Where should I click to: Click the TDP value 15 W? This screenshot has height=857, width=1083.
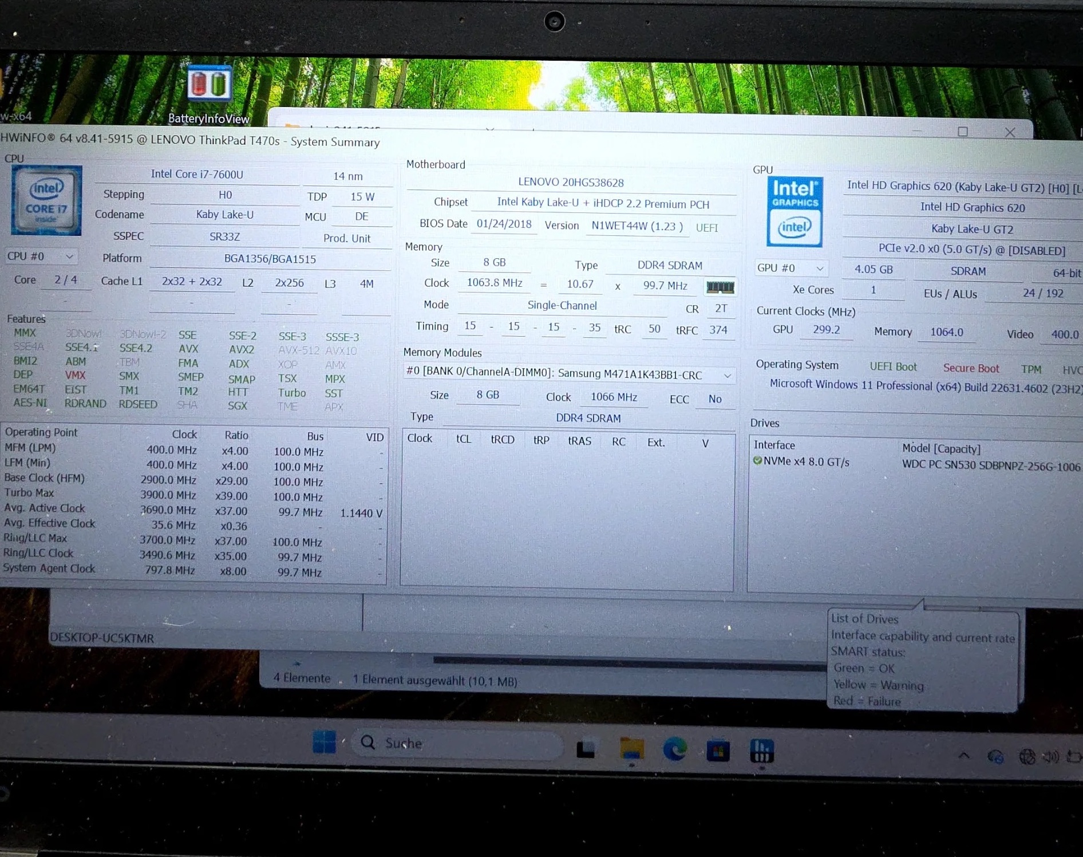pos(362,197)
